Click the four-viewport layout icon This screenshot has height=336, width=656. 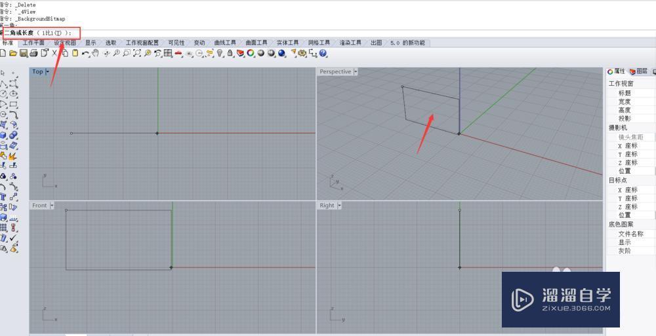pos(168,53)
